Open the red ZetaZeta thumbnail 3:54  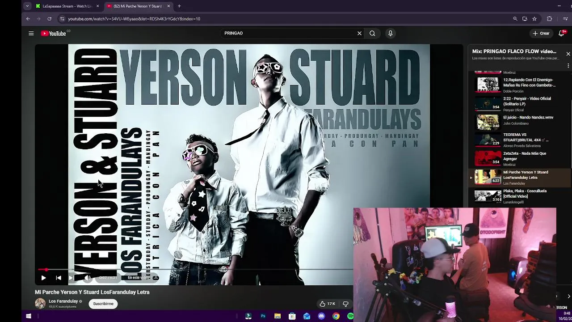(488, 158)
